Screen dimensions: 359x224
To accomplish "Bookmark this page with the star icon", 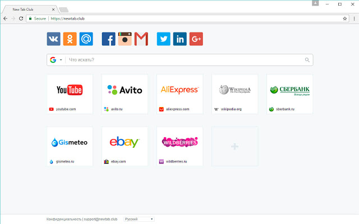I will click(x=345, y=18).
